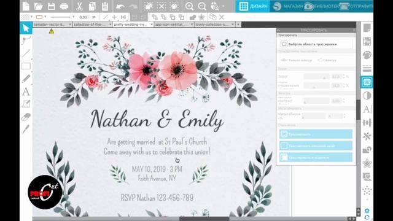Open the line color dropdown arrow

point(45,17)
